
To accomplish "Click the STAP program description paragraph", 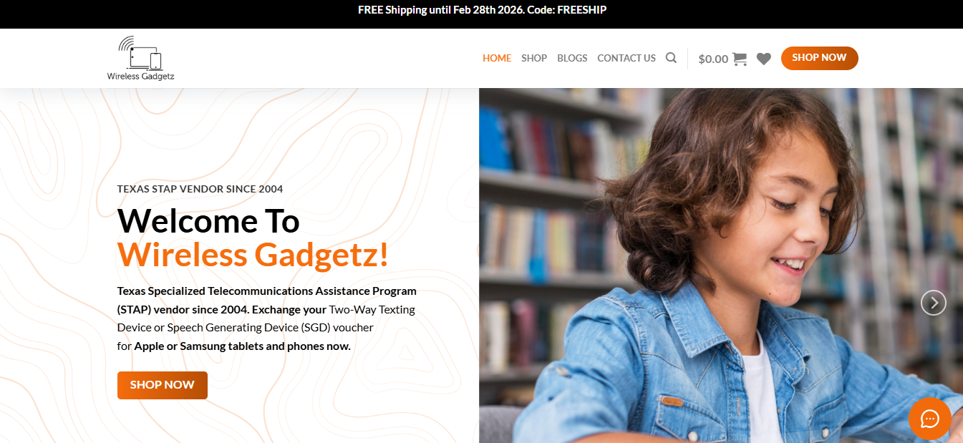I will (x=267, y=318).
